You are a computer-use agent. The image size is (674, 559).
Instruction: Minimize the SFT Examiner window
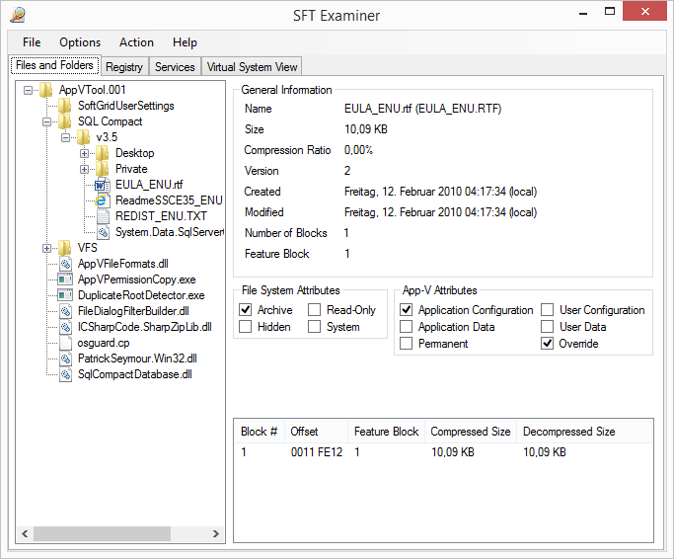pos(583,13)
